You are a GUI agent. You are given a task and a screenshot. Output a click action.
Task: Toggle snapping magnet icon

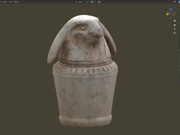[x=92, y=2]
